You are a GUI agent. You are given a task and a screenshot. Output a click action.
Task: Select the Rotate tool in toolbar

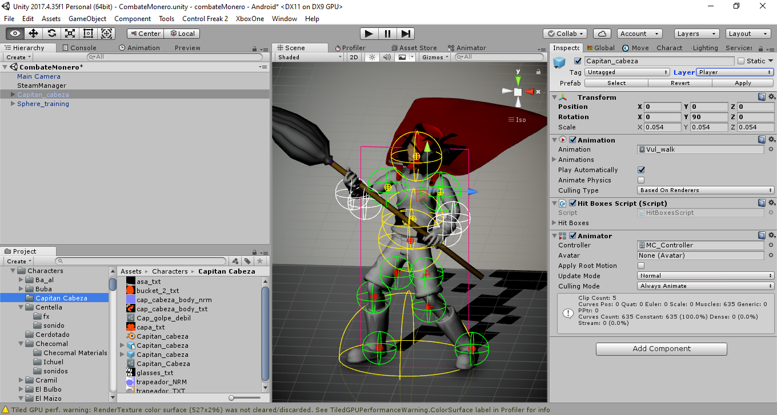click(x=51, y=34)
